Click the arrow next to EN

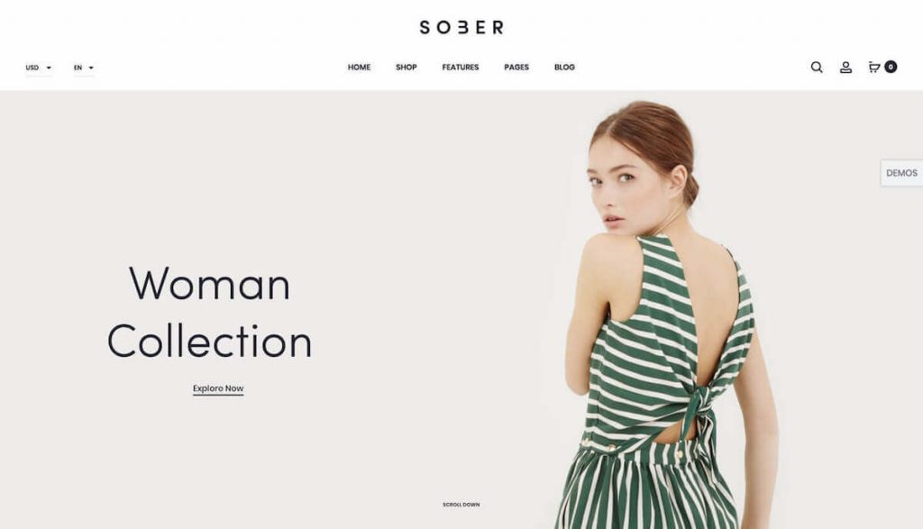91,68
